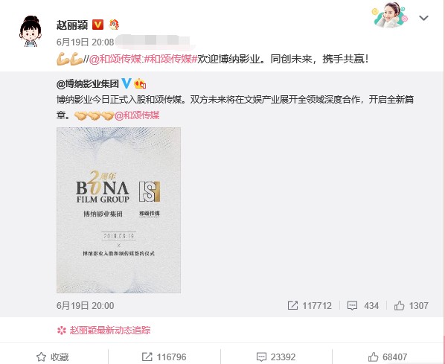Image resolution: width=445 pixels, height=364 pixels.
Task: Open the pink @和颂传媒 mention in the original post
Action: (137, 115)
